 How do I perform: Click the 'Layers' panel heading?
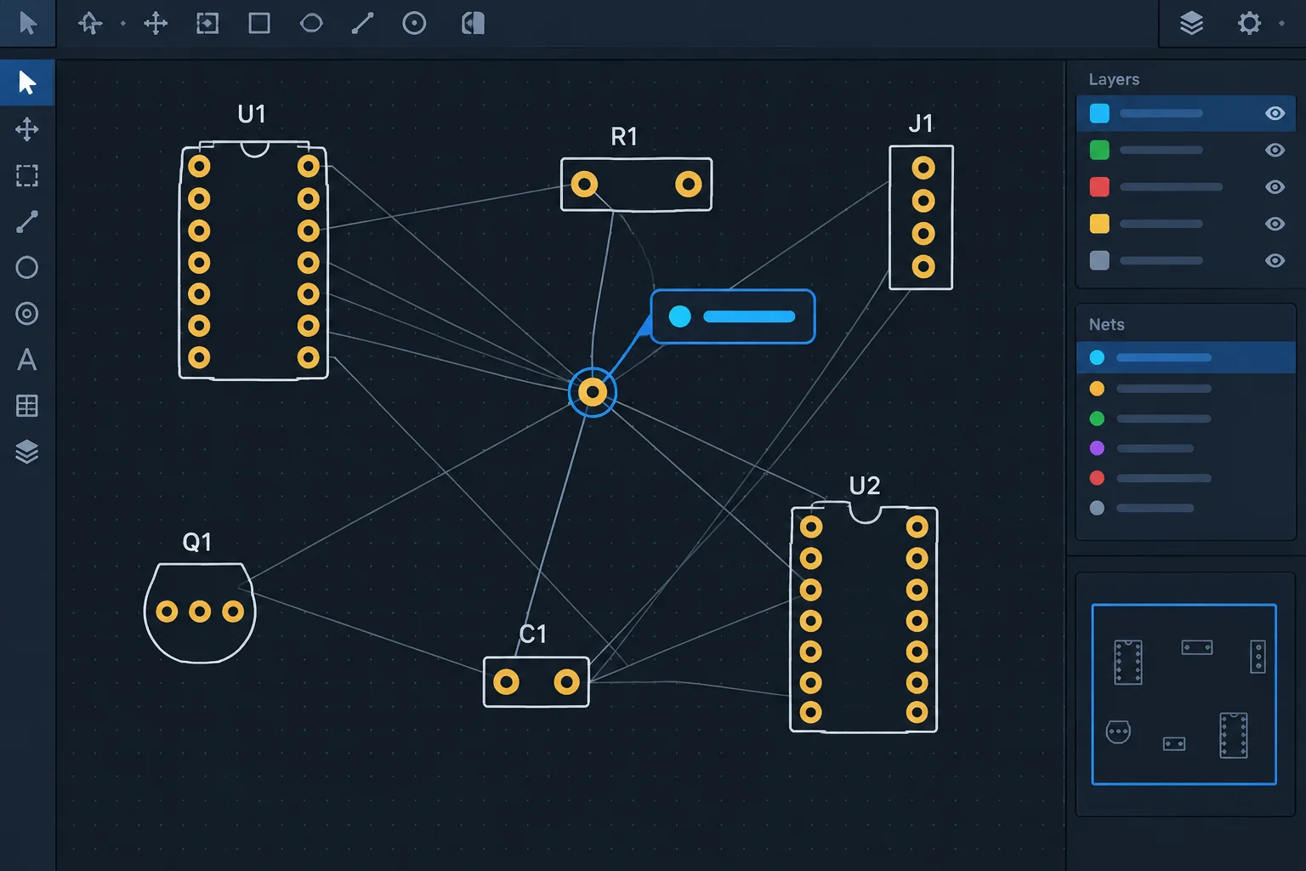(1114, 79)
